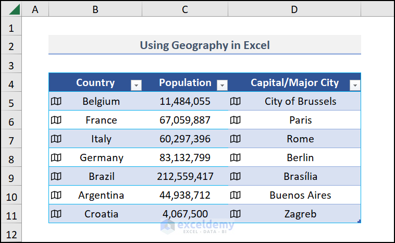Click the map icon beside Paris

[x=236, y=120]
